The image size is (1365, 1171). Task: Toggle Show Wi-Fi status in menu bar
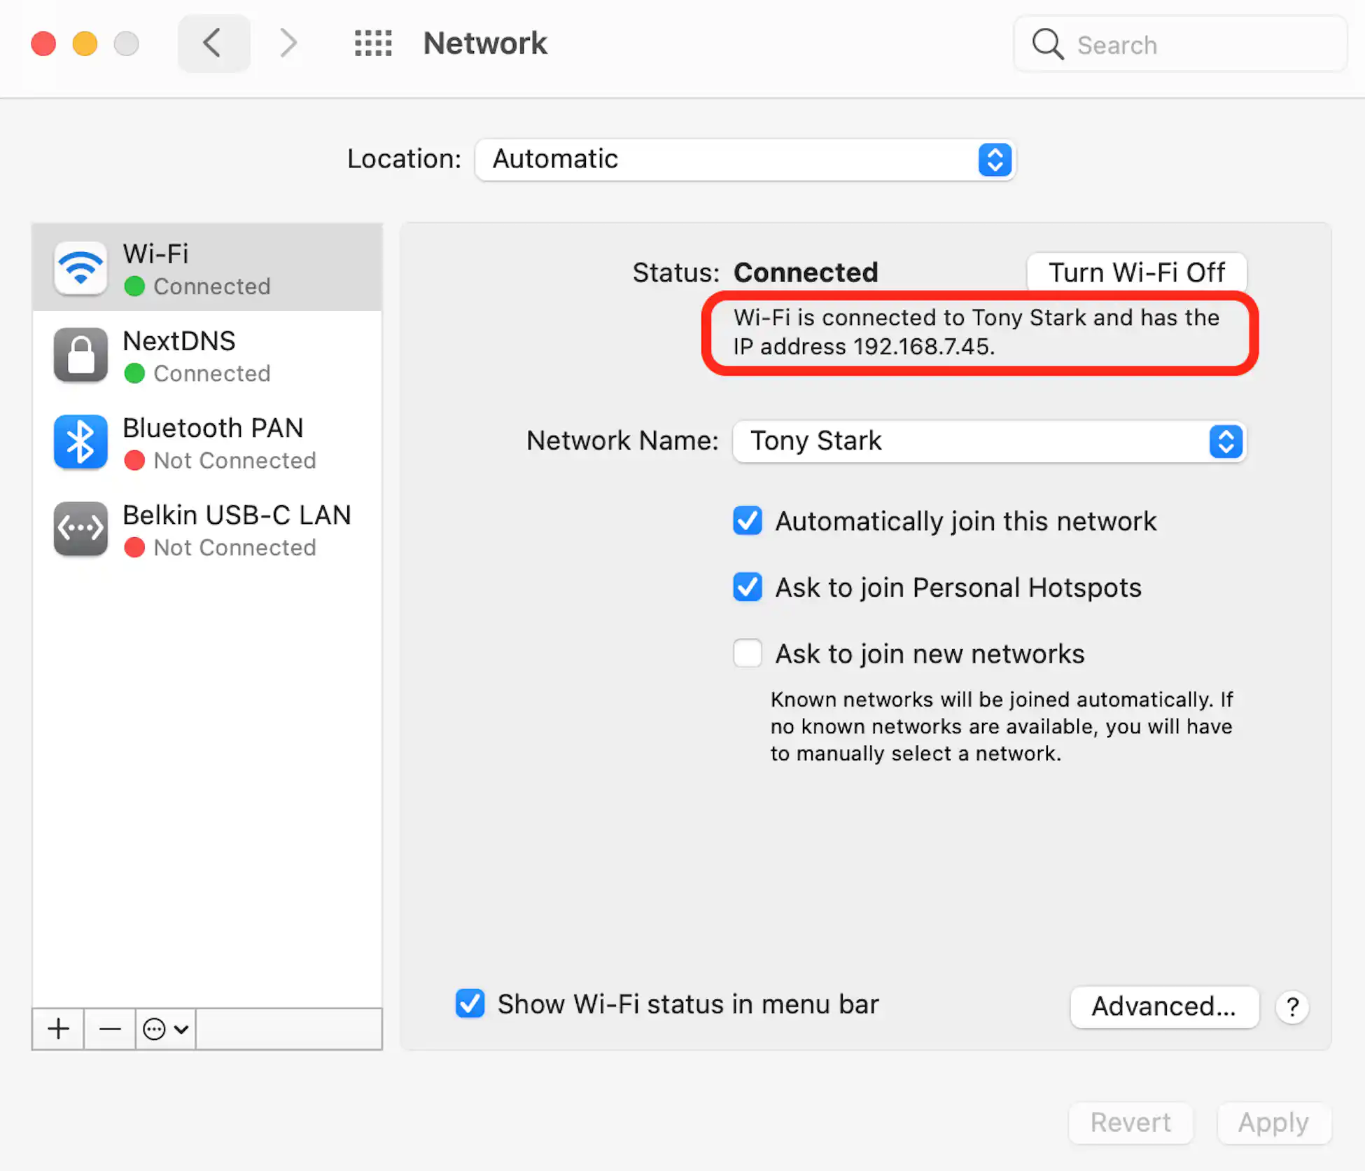coord(470,1004)
